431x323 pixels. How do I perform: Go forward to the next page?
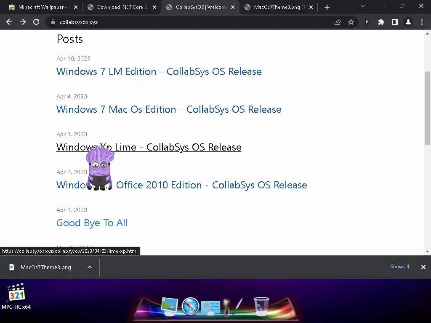coord(23,22)
